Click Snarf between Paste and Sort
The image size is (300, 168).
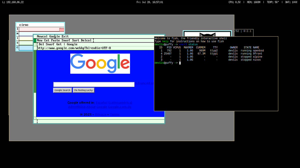(x=66, y=40)
